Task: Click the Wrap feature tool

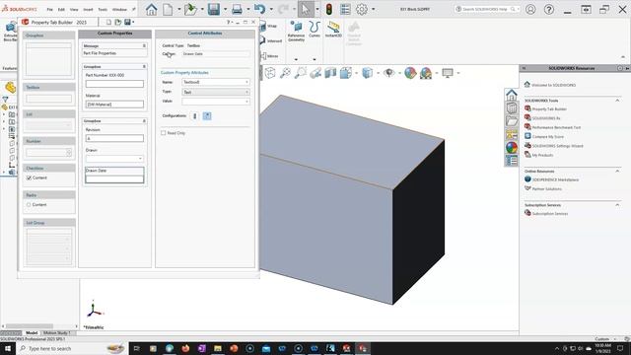Action: [x=269, y=27]
